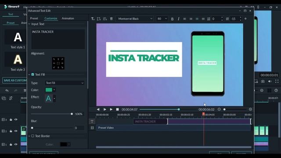Align text center
Screen dimensions: 281x158
(191, 19)
